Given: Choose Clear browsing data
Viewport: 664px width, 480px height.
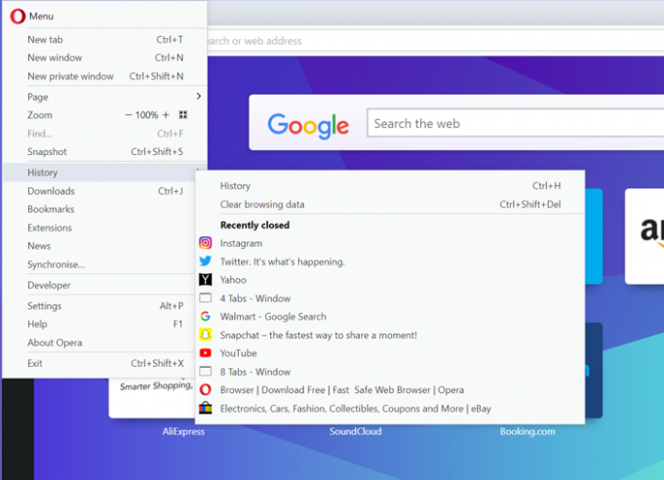Looking at the screenshot, I should (x=262, y=205).
